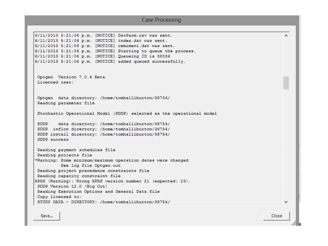Click the '*Warning: Some minimum/maximum operation dates' line
Viewport: 328px width, 246px height.
[x=112, y=160]
